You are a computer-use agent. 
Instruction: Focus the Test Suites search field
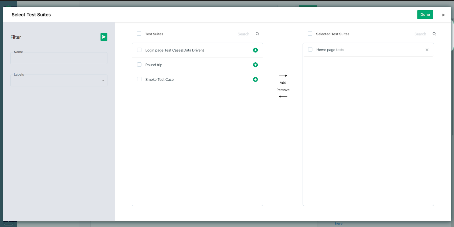coord(243,34)
